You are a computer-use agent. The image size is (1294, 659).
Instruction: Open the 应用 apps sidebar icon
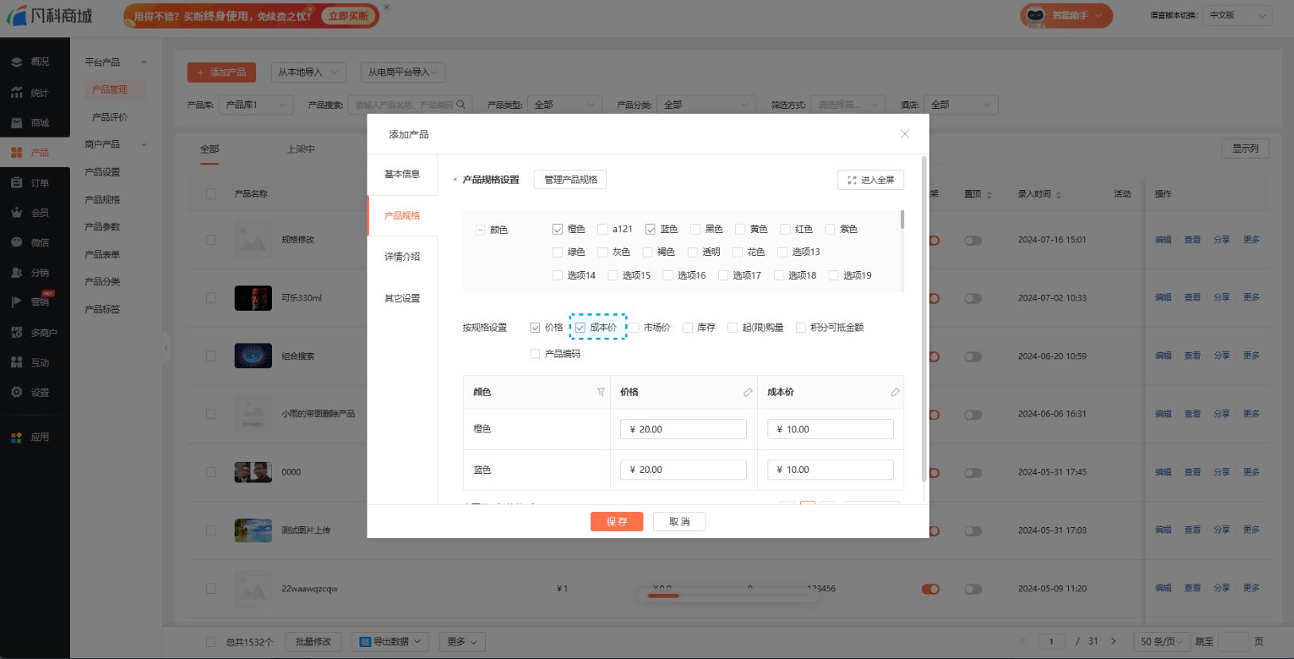click(x=17, y=437)
